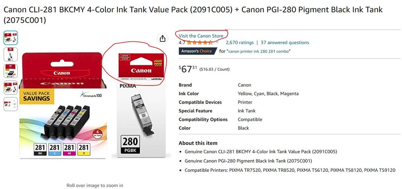Open the "canon printer ink 280 281 combo" link

(259, 51)
